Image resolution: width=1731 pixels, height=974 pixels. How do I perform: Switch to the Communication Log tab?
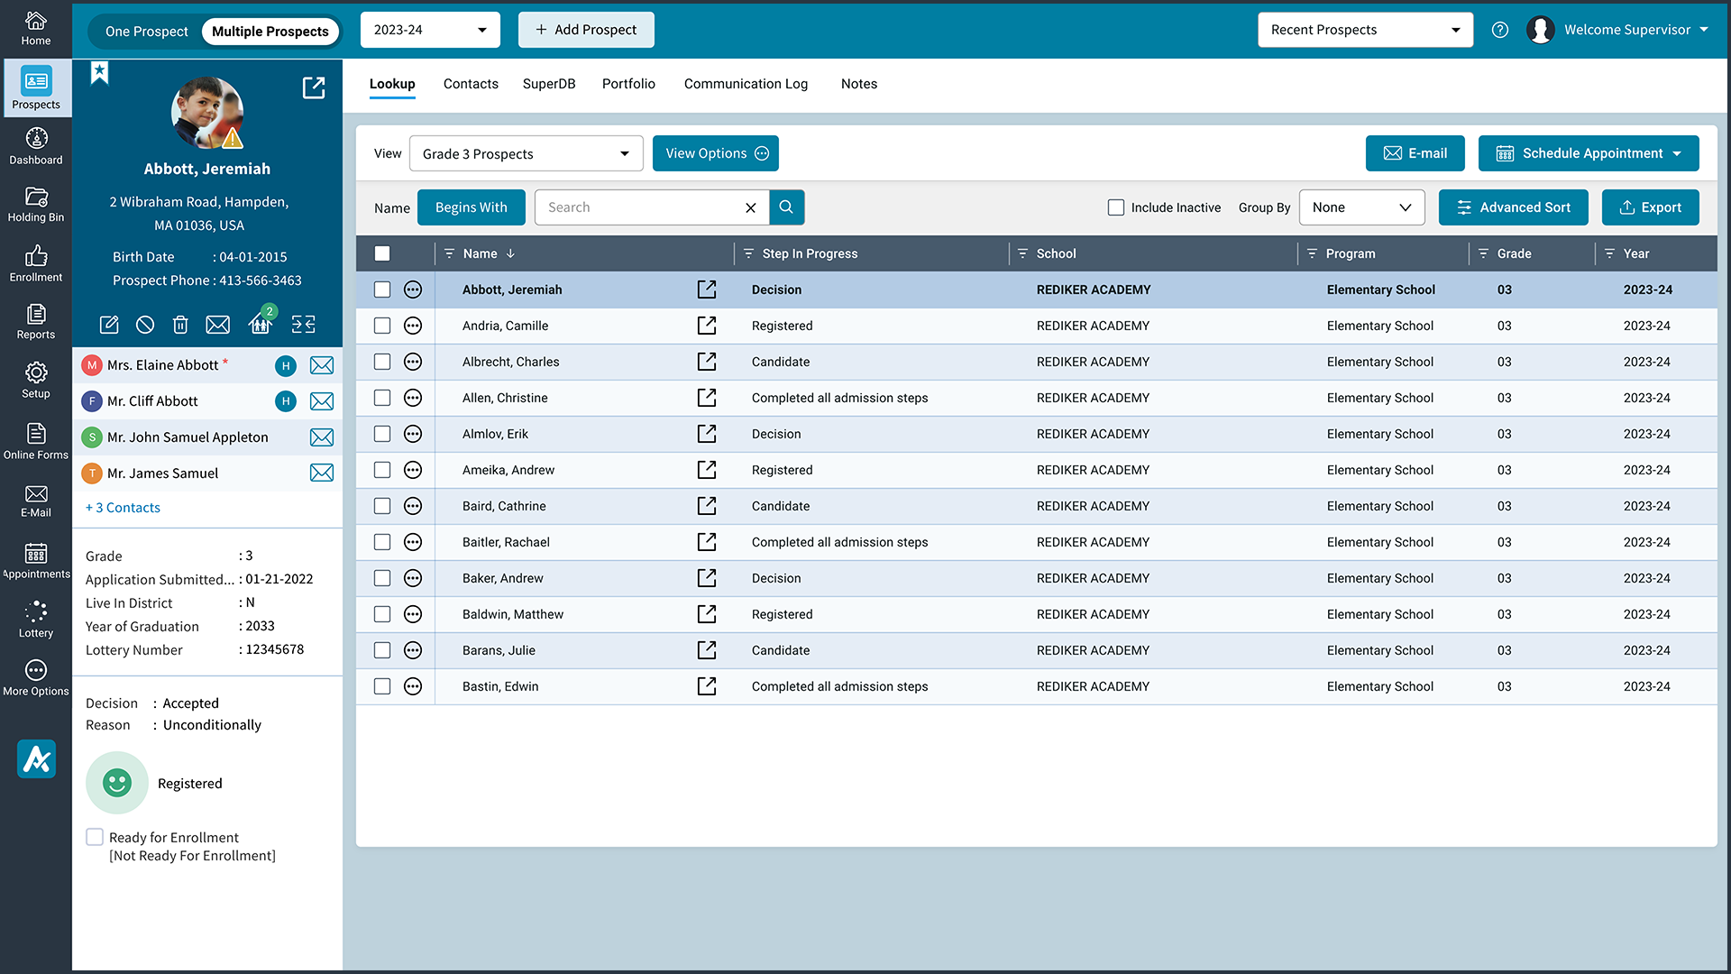(746, 84)
